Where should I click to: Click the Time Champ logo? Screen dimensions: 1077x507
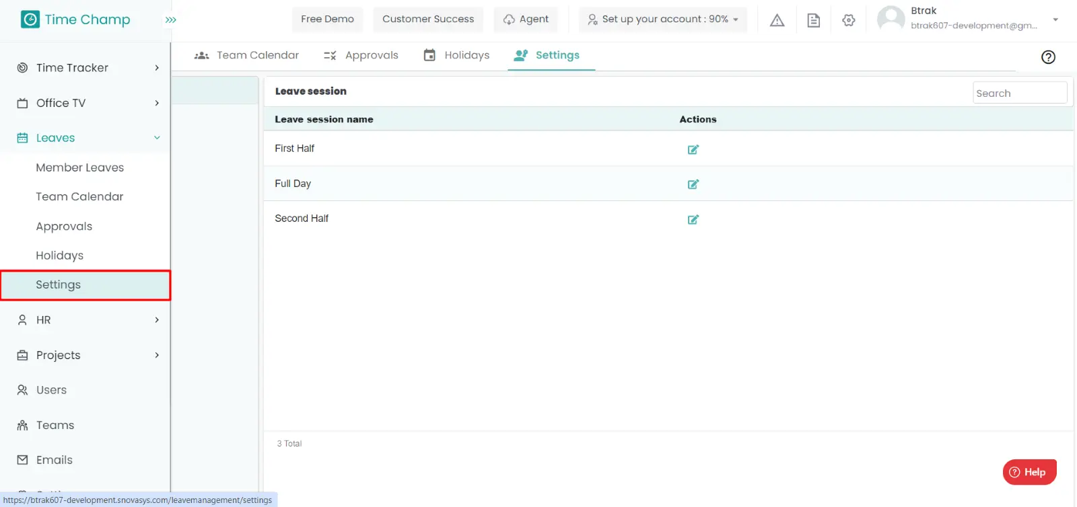pyautogui.click(x=75, y=19)
